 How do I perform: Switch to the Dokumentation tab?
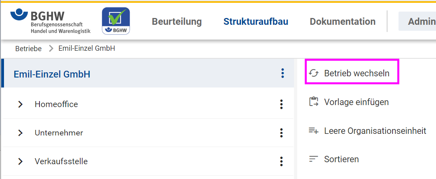click(x=343, y=22)
